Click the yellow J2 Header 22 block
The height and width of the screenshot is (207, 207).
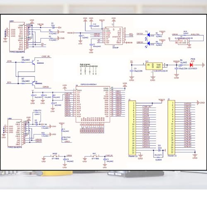tap(171, 128)
